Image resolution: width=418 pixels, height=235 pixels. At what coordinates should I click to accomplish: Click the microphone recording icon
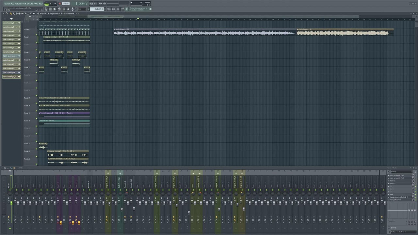coord(72,9)
